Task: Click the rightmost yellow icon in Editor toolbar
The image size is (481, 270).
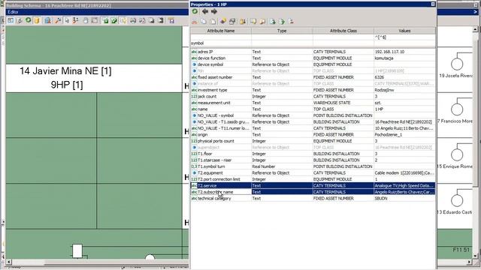Action: [171, 20]
